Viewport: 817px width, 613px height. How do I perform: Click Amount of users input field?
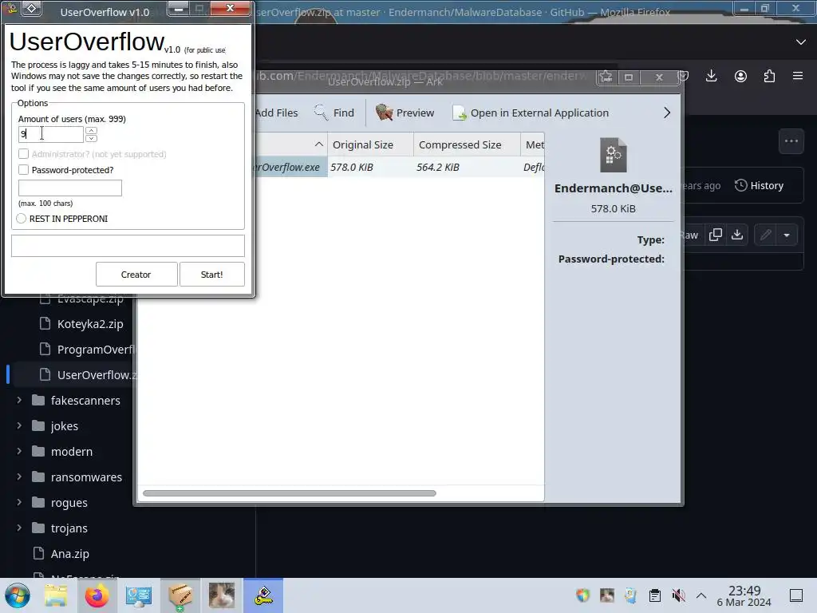click(x=50, y=134)
